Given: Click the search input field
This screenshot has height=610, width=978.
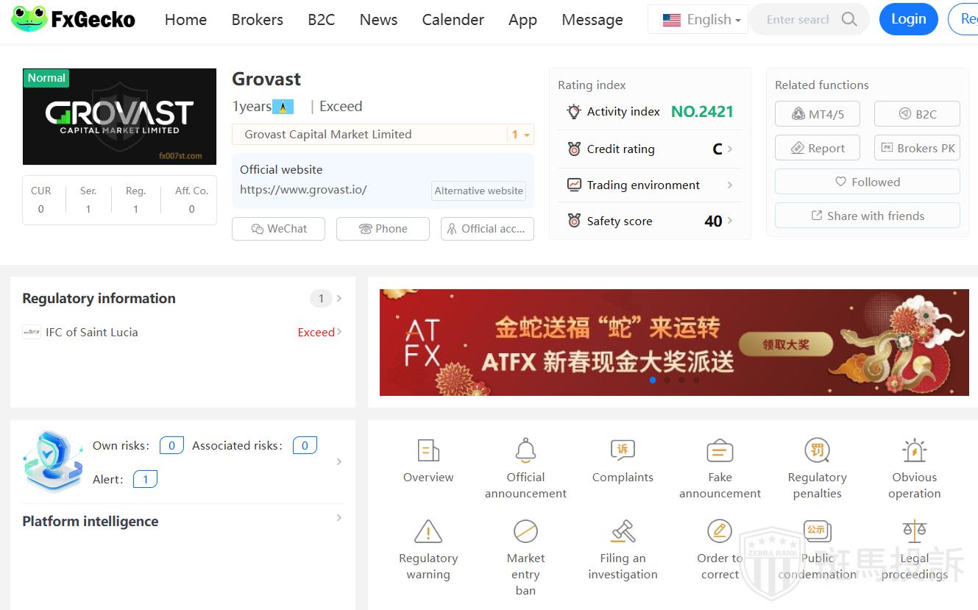Looking at the screenshot, I should 797,20.
